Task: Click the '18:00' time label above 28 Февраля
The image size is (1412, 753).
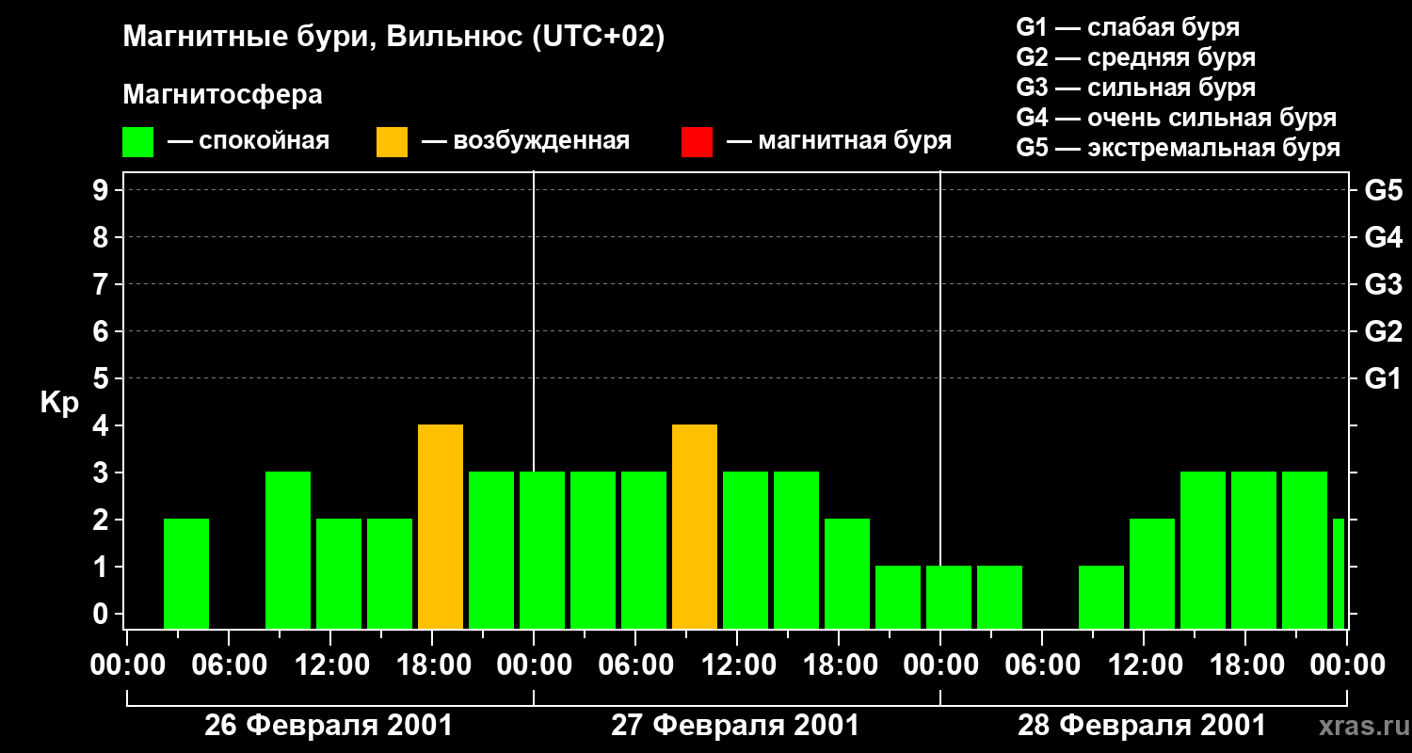Action: tap(1245, 665)
